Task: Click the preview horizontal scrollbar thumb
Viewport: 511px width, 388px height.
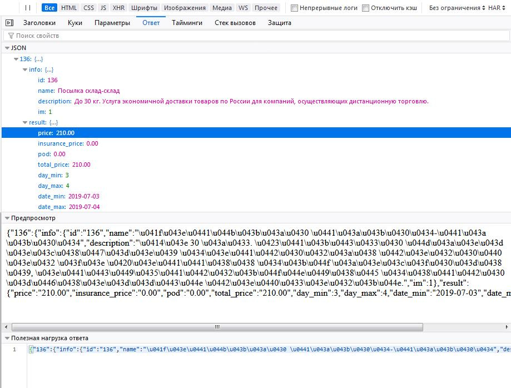Action: (x=217, y=327)
